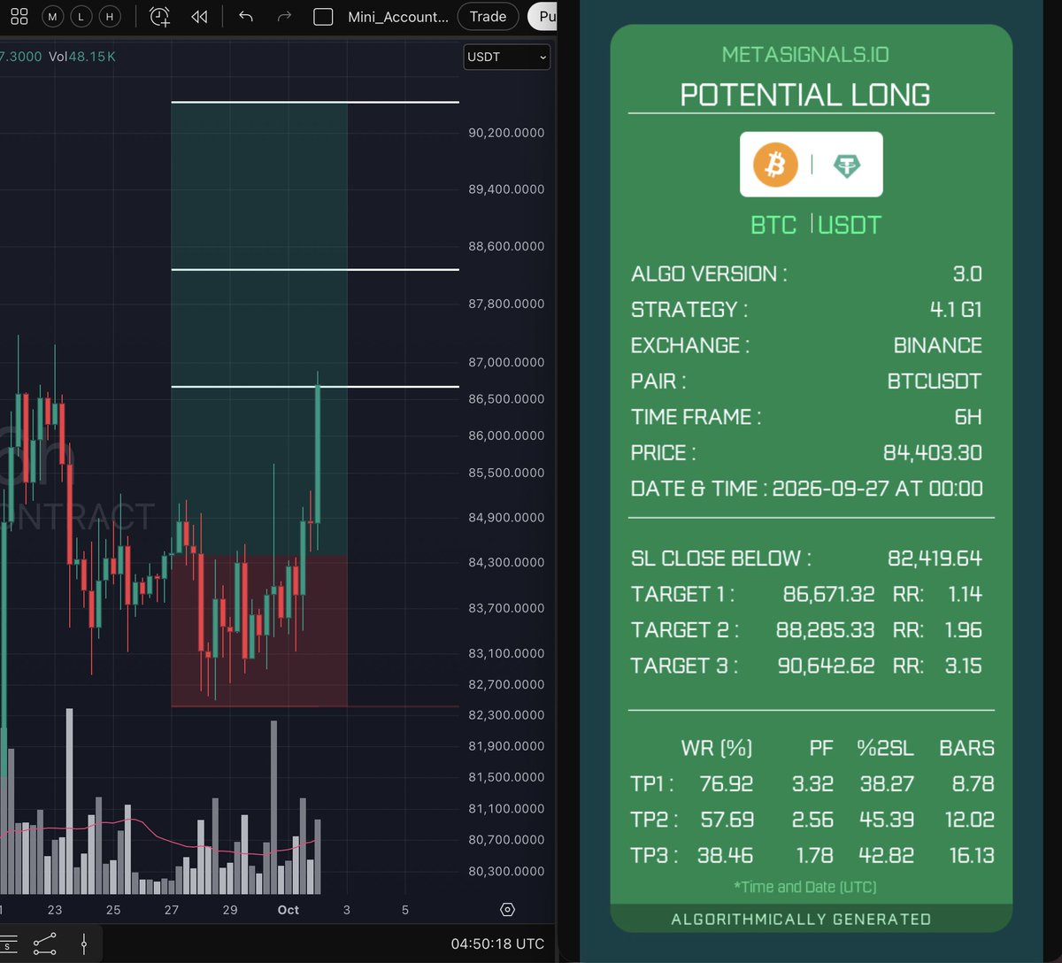Click the SL CLOSE BELOW value 82,419.64
This screenshot has width=1062, height=963.
pyautogui.click(x=935, y=559)
